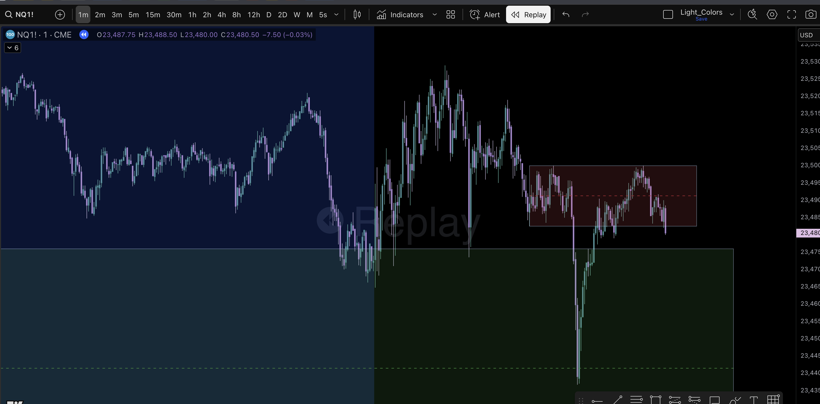Redo the last chart action
The width and height of the screenshot is (820, 404).
[585, 15]
